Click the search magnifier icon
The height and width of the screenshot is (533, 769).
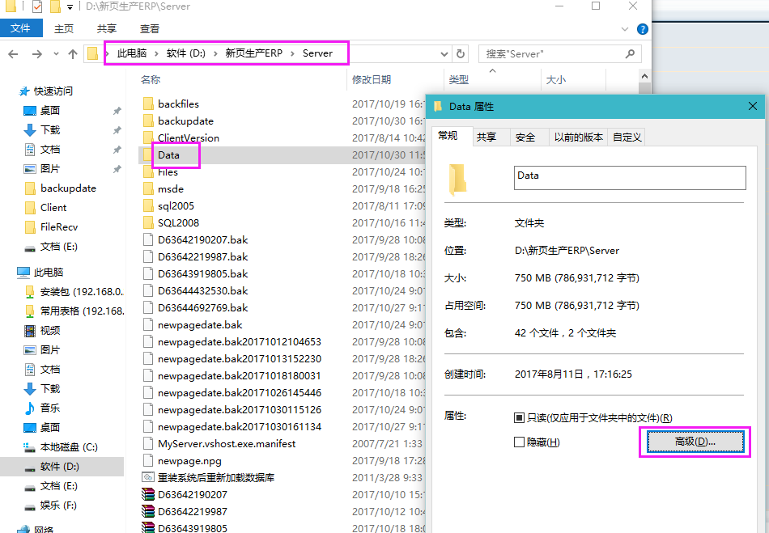(631, 54)
